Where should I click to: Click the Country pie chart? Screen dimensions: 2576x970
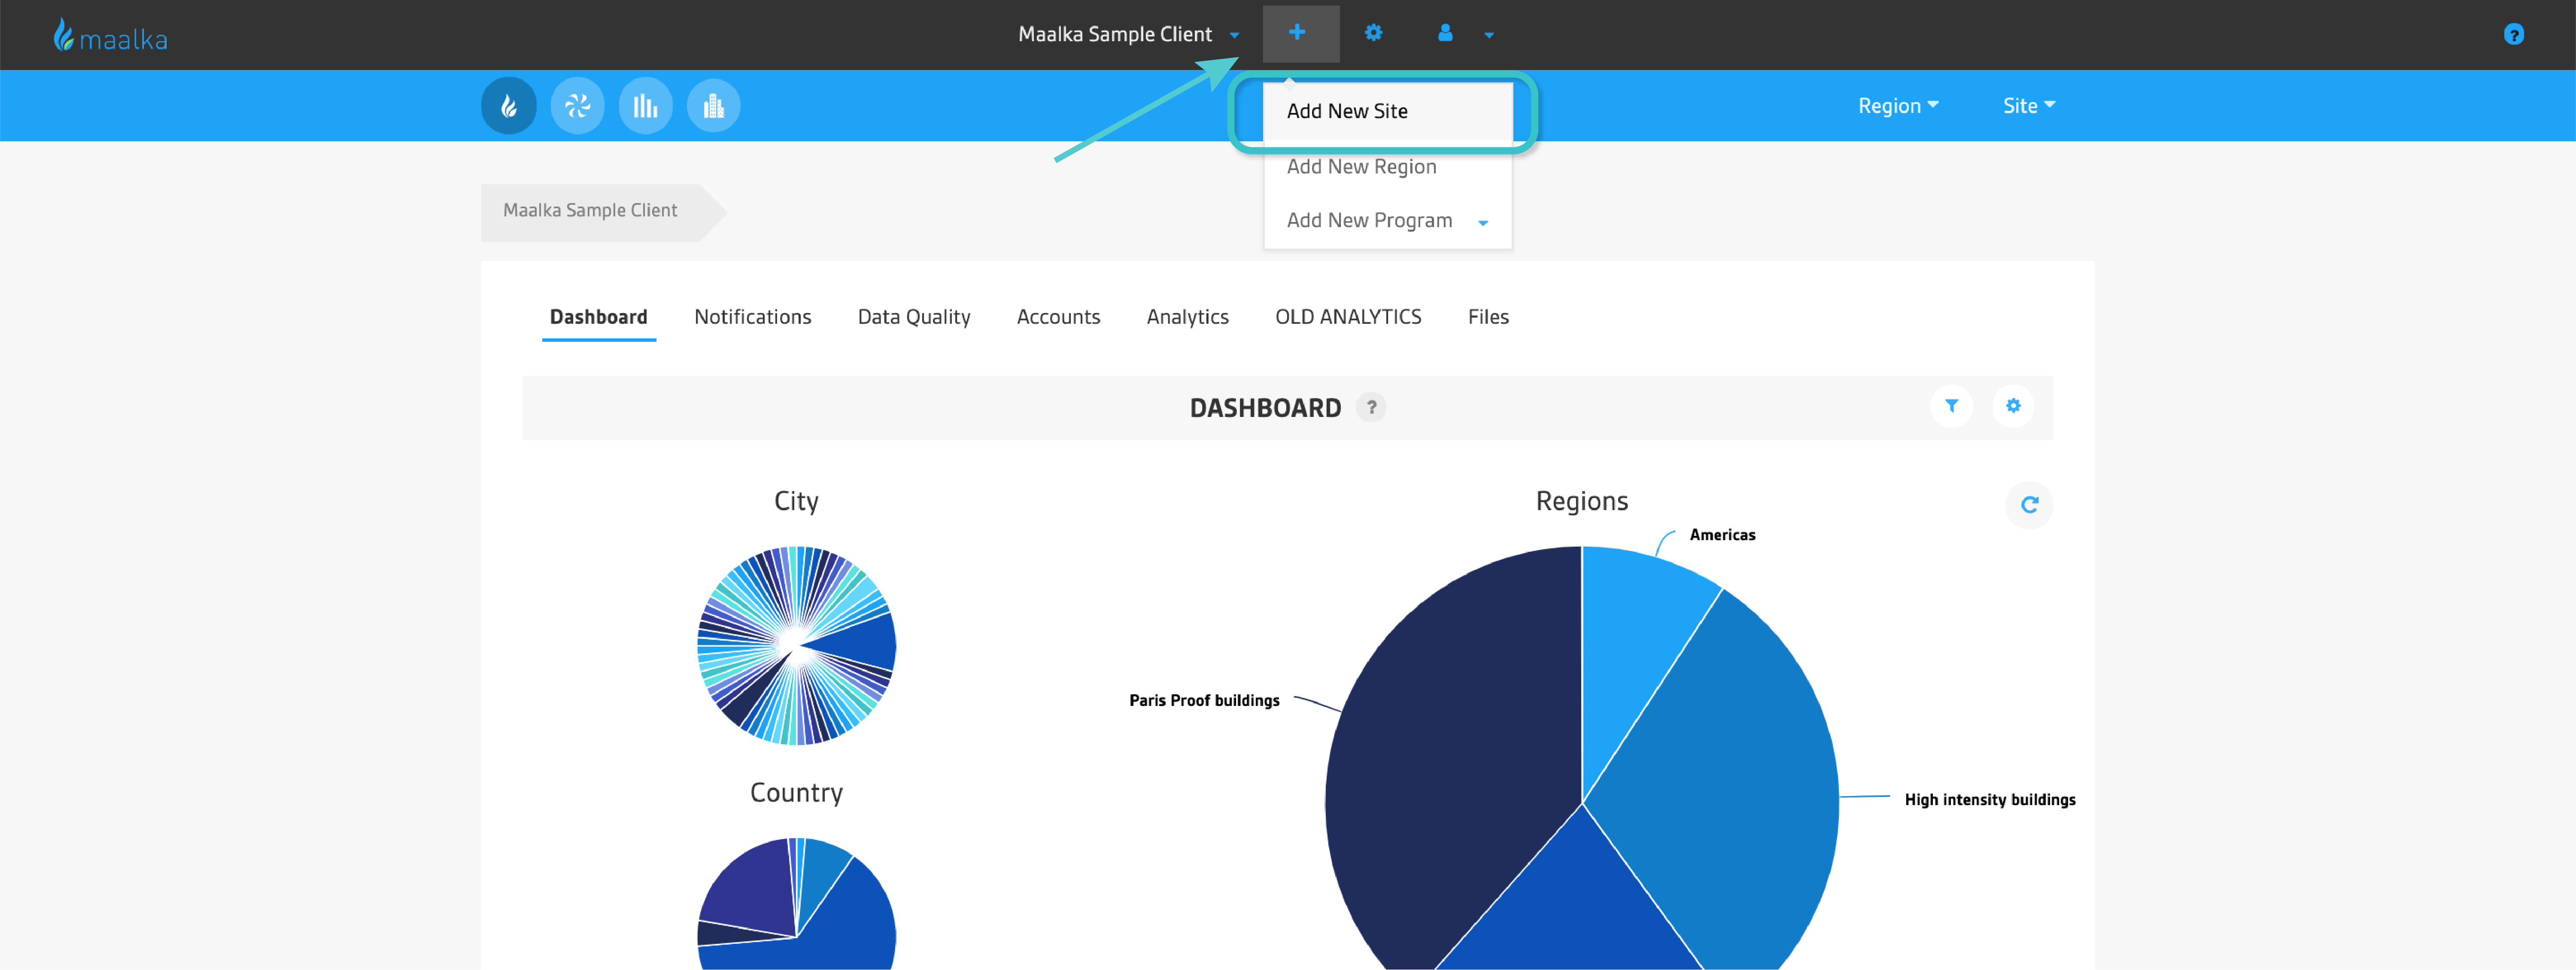796,903
